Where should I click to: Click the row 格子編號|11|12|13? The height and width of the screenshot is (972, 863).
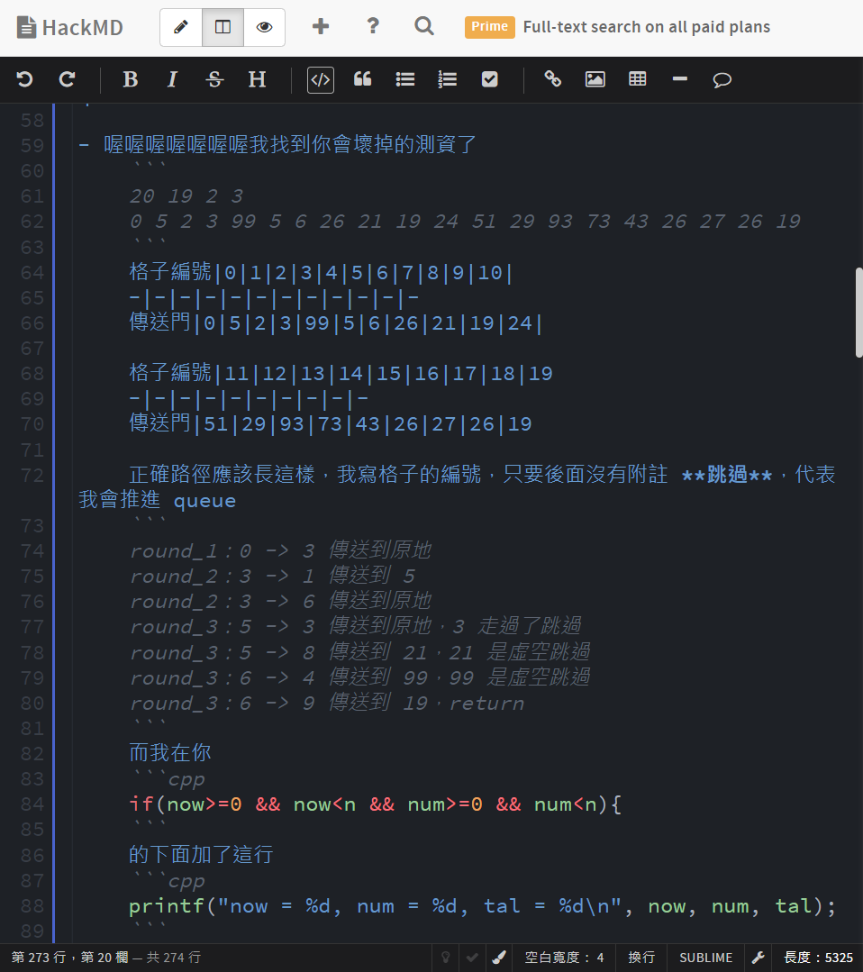[341, 373]
